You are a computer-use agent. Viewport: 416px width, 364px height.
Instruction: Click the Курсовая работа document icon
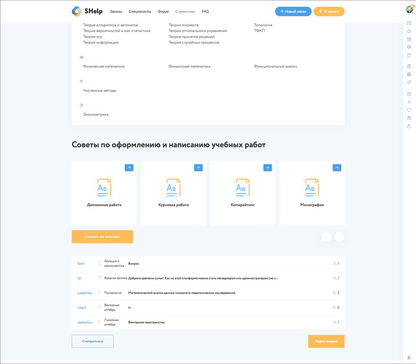pyautogui.click(x=173, y=188)
